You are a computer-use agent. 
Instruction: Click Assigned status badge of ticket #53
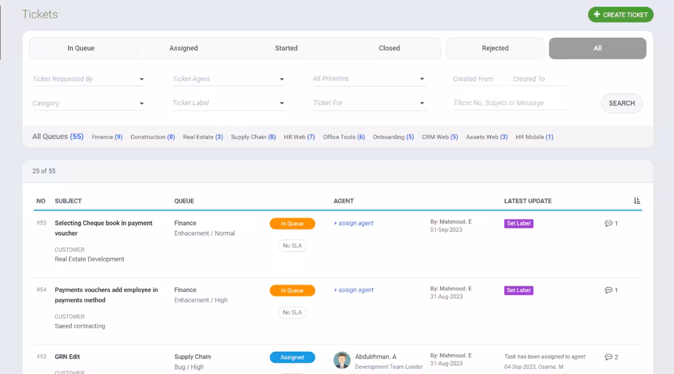click(292, 357)
